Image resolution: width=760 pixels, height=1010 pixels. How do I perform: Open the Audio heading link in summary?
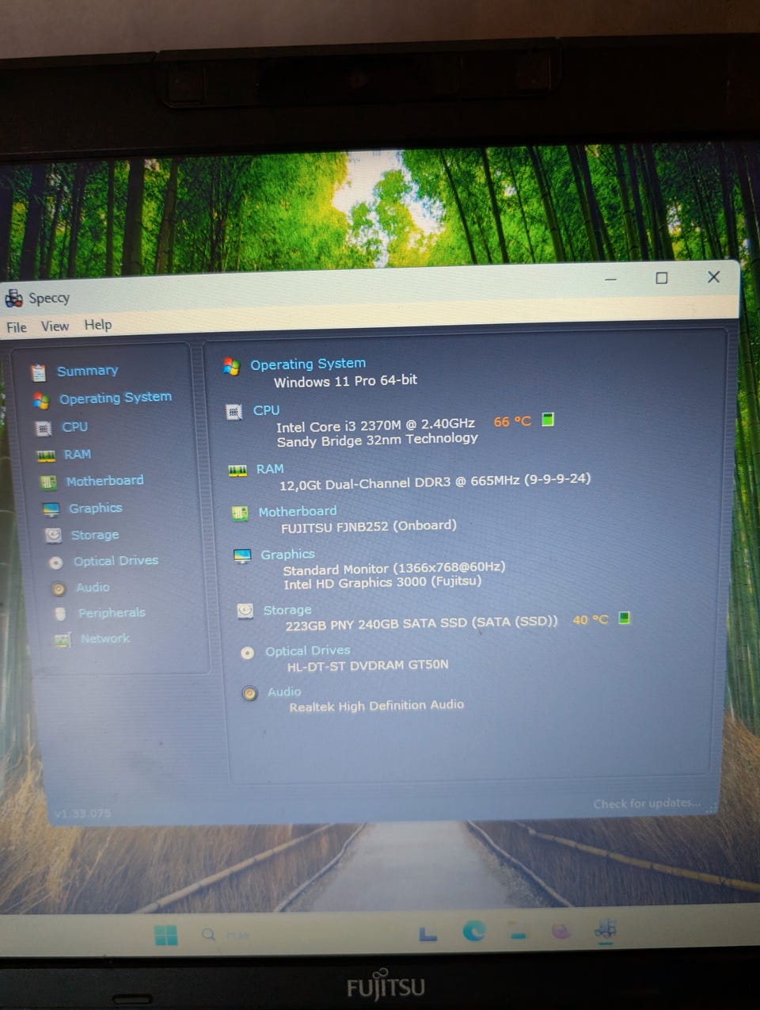pos(284,692)
